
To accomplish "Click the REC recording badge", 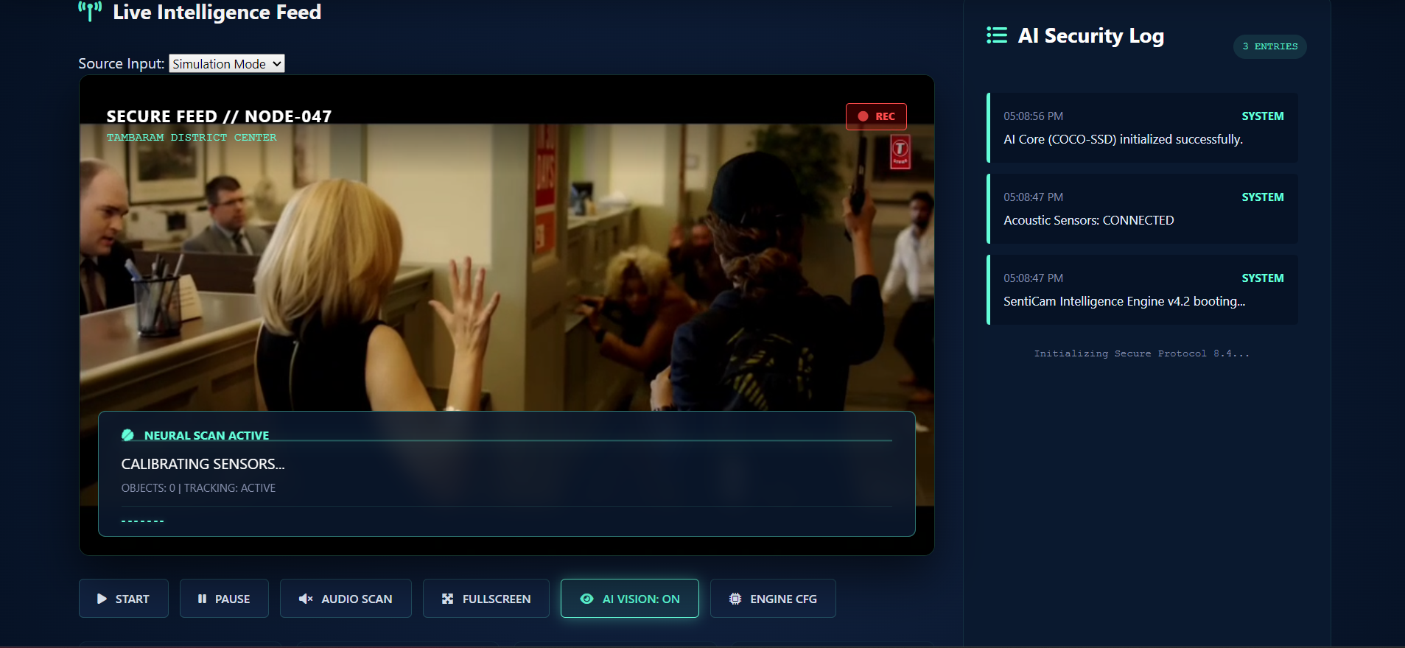I will (876, 116).
